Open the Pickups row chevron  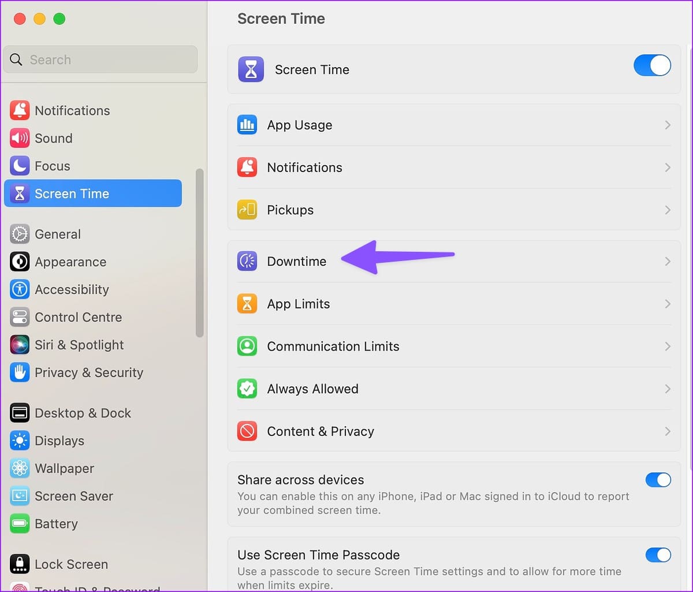pyautogui.click(x=668, y=210)
